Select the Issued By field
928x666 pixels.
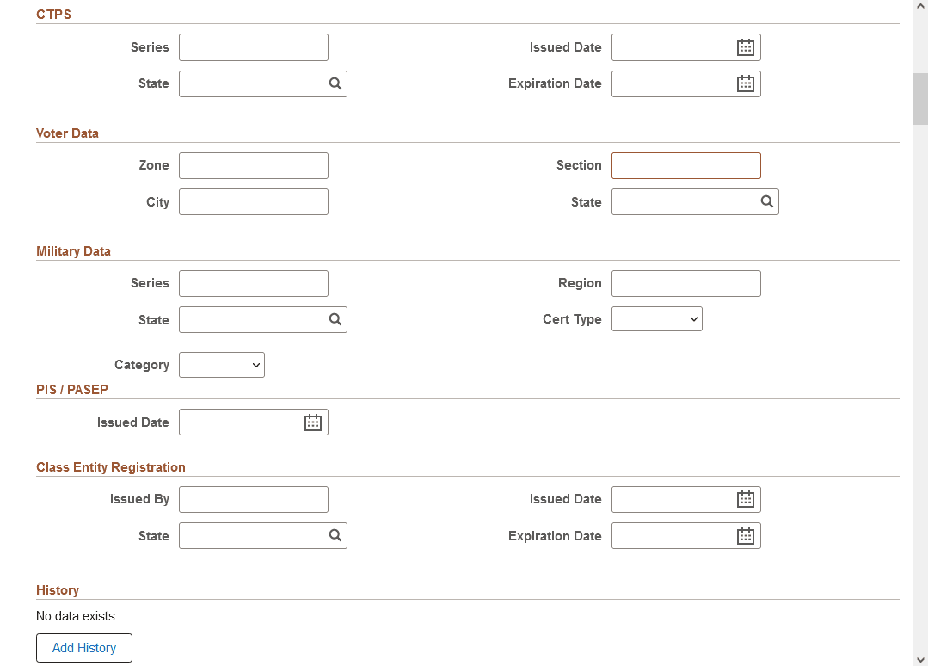click(253, 499)
